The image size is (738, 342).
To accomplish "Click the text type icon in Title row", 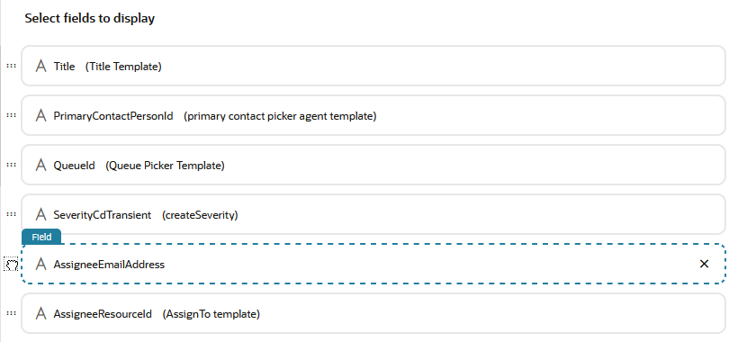I will [x=41, y=66].
